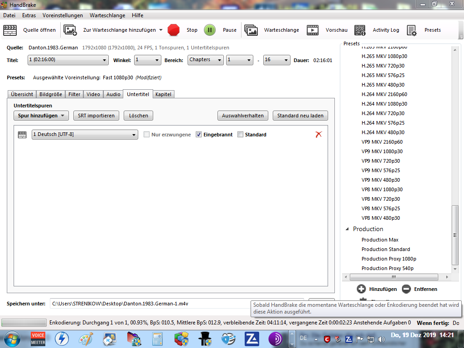Open the Paint palette taskbar icon
The image size is (464, 348).
(x=86, y=339)
